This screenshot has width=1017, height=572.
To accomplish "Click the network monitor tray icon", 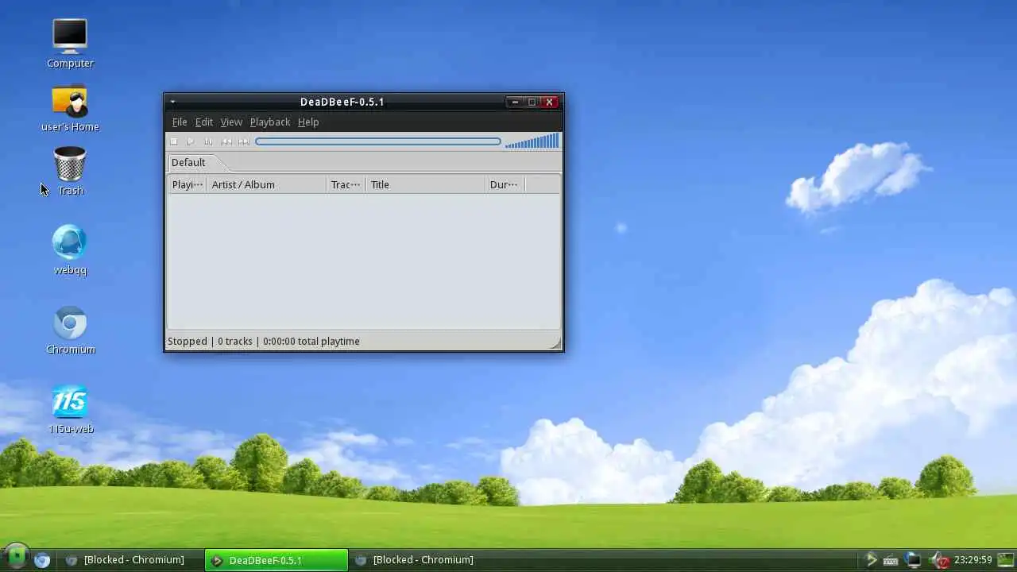I will click(x=914, y=560).
